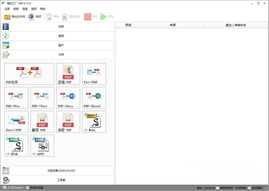Toggle the 完成通知 checkbox
Image resolution: width=269 pixels, height=191 pixels.
coord(249,188)
